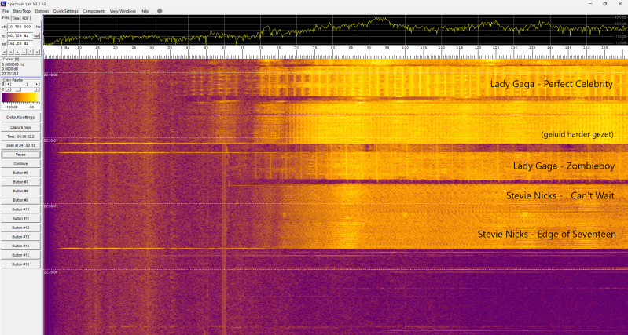Viewport: 628px width, 335px height.
Task: Click the Default settings button
Action: 20,118
